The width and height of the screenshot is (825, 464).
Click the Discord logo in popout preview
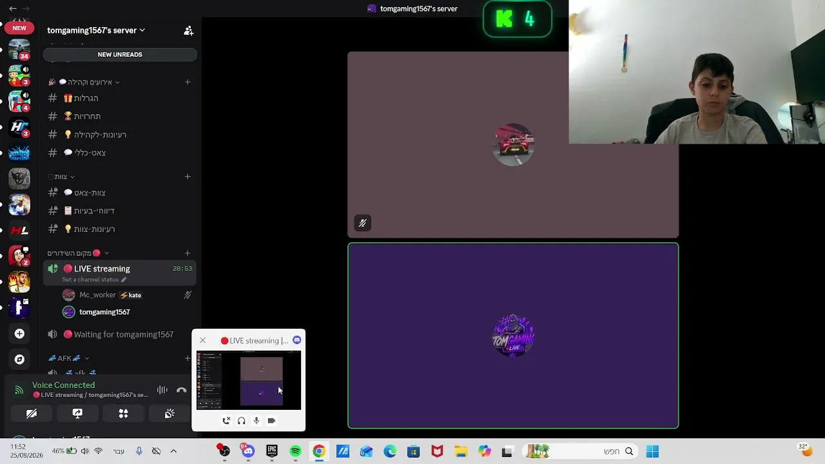[x=296, y=340]
